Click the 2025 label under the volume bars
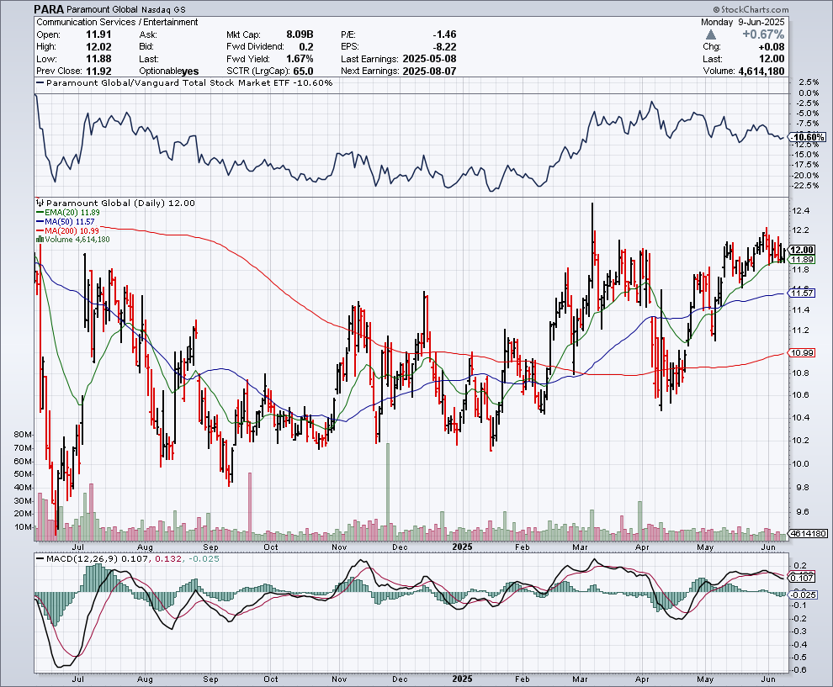Image resolution: width=833 pixels, height=687 pixels. pyautogui.click(x=462, y=547)
